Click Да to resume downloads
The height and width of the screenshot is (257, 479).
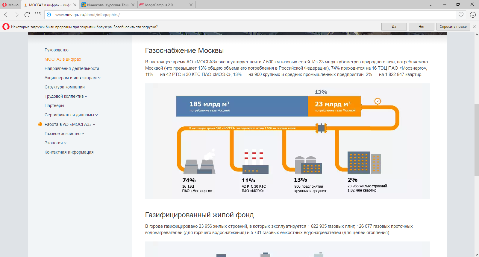click(x=394, y=27)
